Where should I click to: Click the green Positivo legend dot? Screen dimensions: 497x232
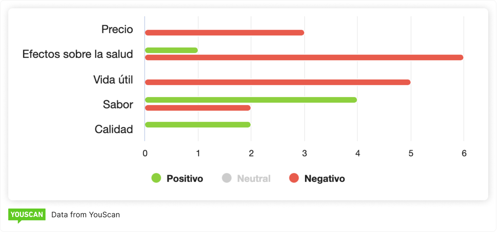coord(156,178)
